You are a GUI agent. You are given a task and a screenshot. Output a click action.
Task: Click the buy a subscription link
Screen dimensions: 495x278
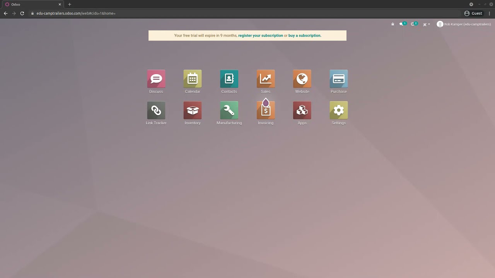pos(304,36)
